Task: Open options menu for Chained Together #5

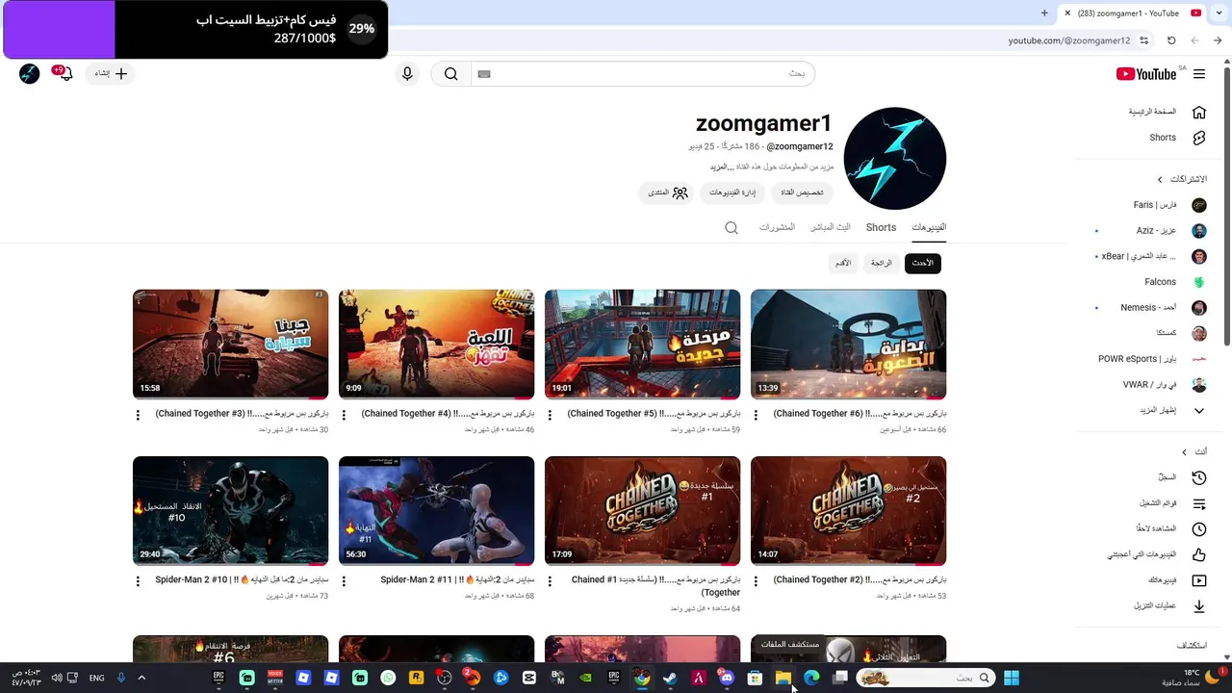Action: pos(550,415)
